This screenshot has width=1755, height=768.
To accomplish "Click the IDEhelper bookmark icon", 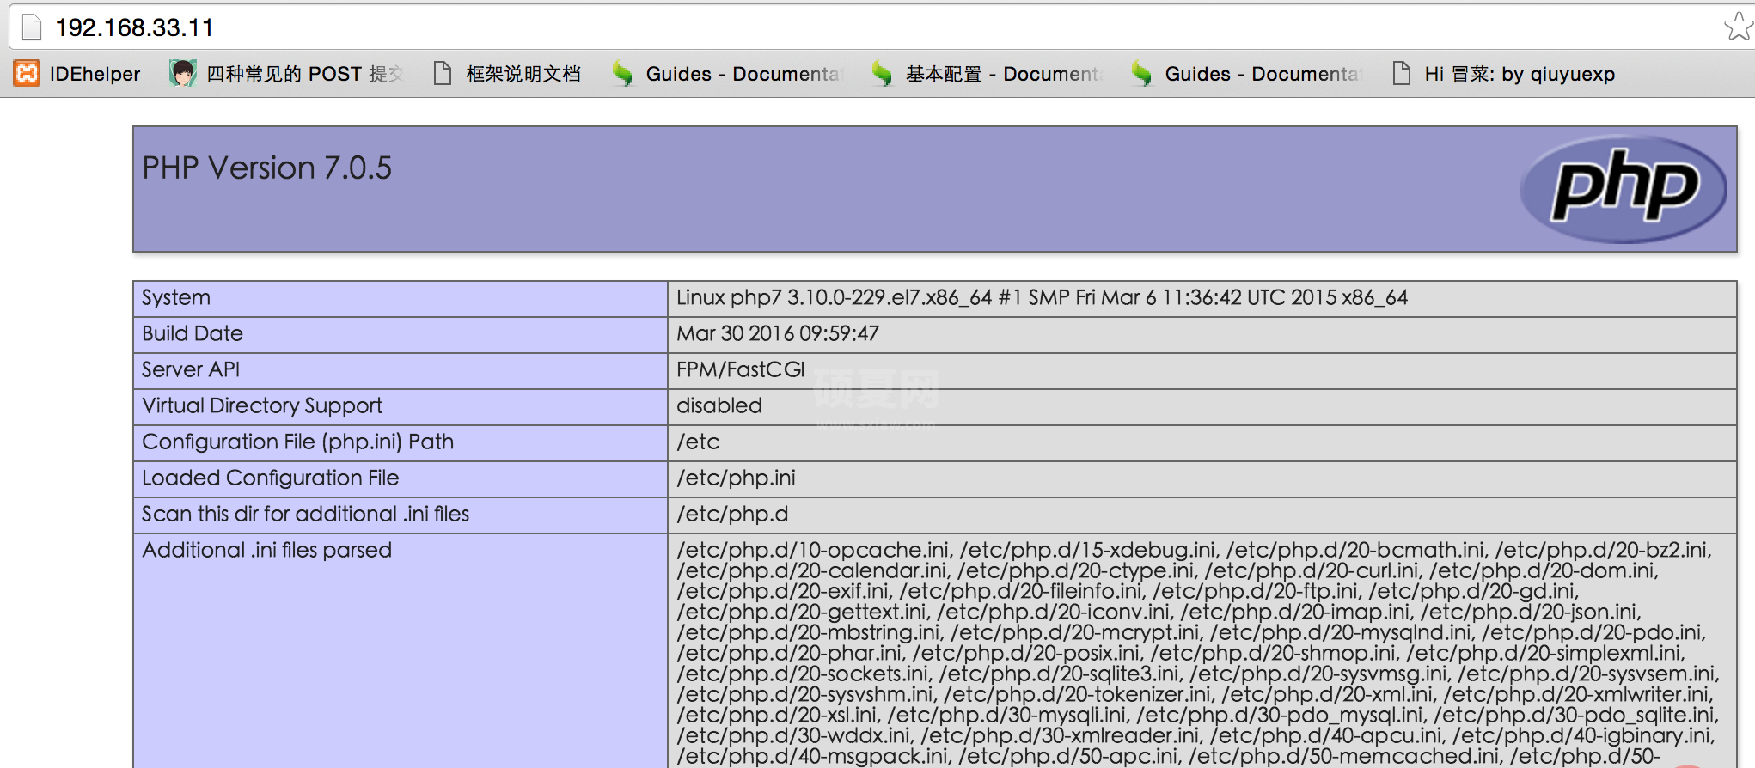I will coord(27,74).
